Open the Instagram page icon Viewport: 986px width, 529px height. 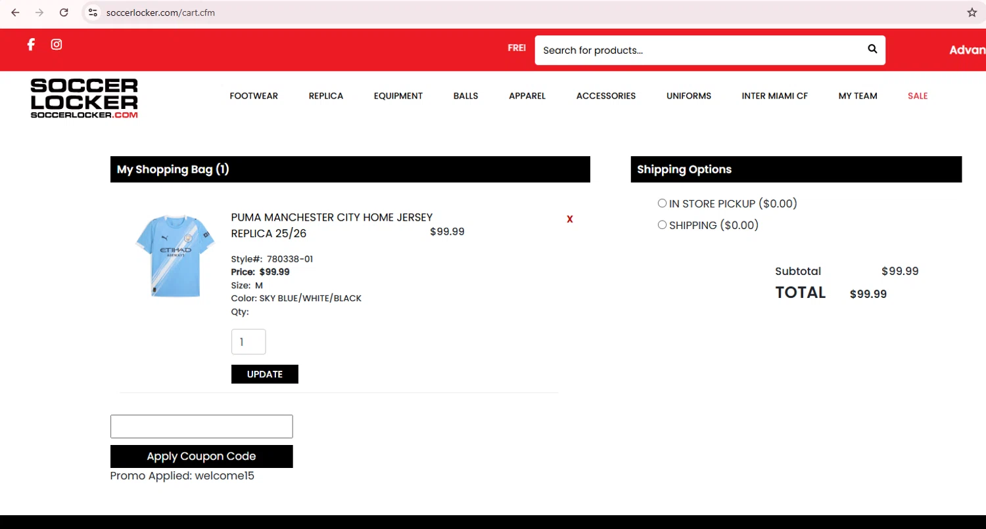pyautogui.click(x=57, y=44)
